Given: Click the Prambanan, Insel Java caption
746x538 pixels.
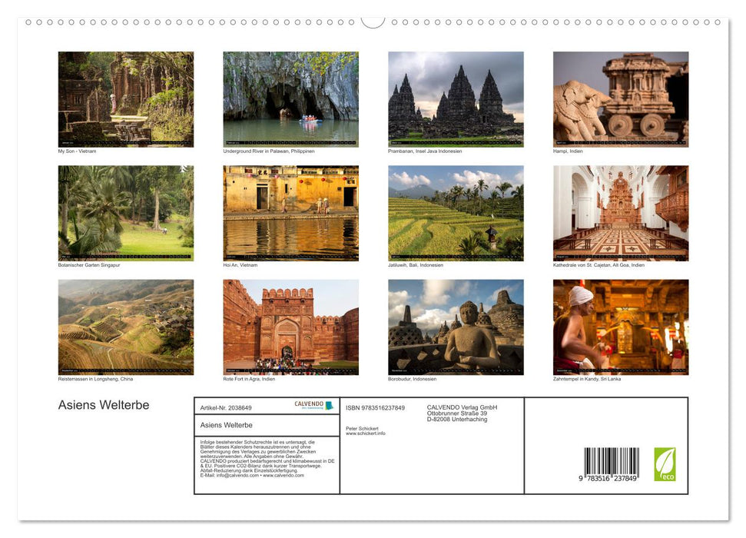Looking at the screenshot, I should click(426, 151).
